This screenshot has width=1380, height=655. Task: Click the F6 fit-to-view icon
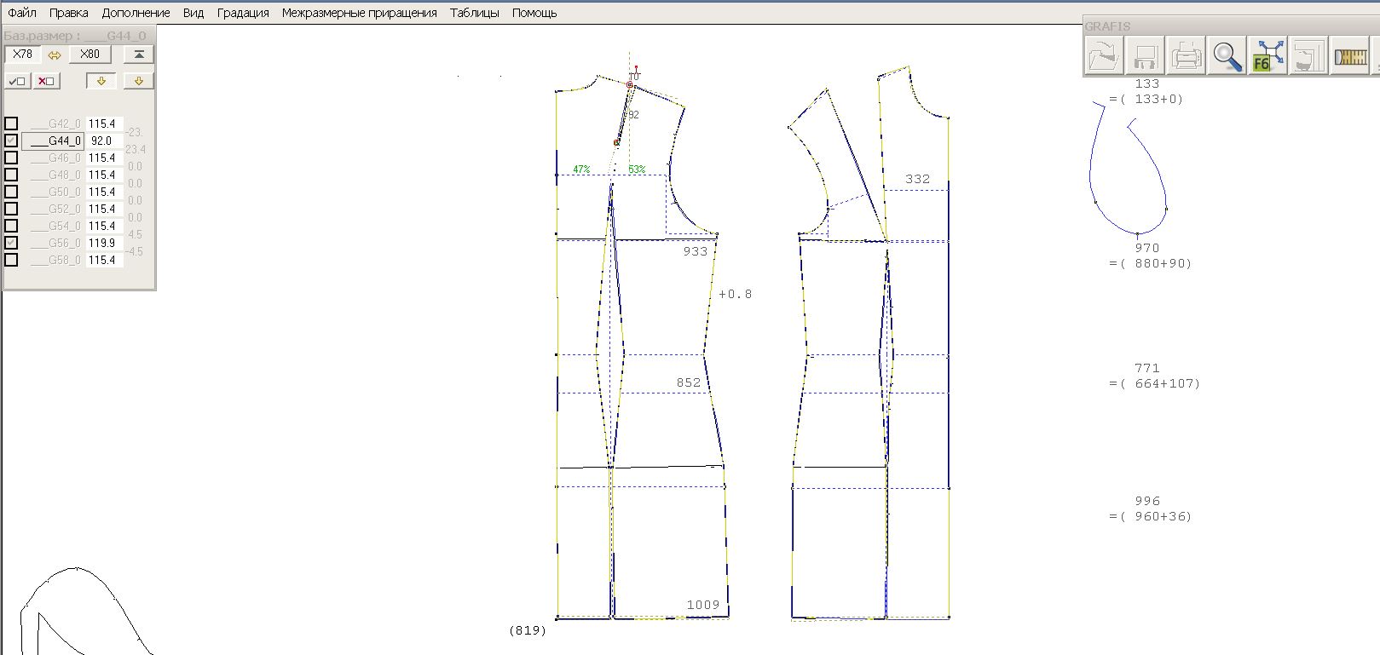tap(1267, 56)
